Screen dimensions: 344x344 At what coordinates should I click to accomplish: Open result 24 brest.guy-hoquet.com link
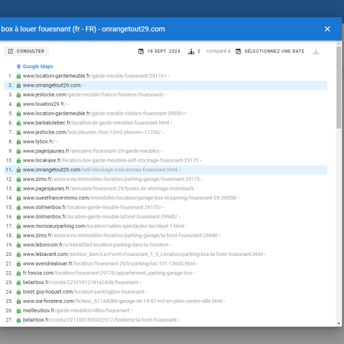[84, 292]
